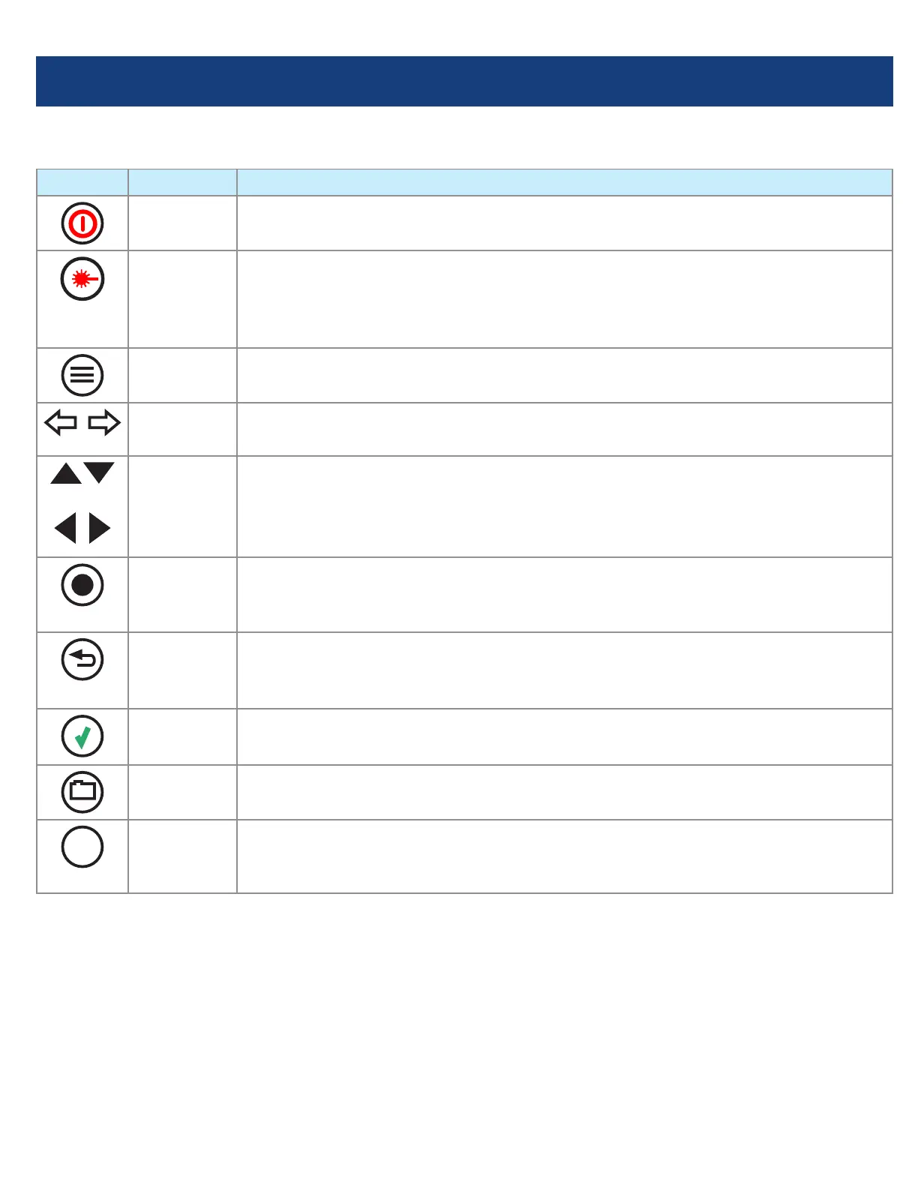Screen dimensions: 918x1188
Task: Click the outlined right arrow icon
Action: click(x=104, y=423)
